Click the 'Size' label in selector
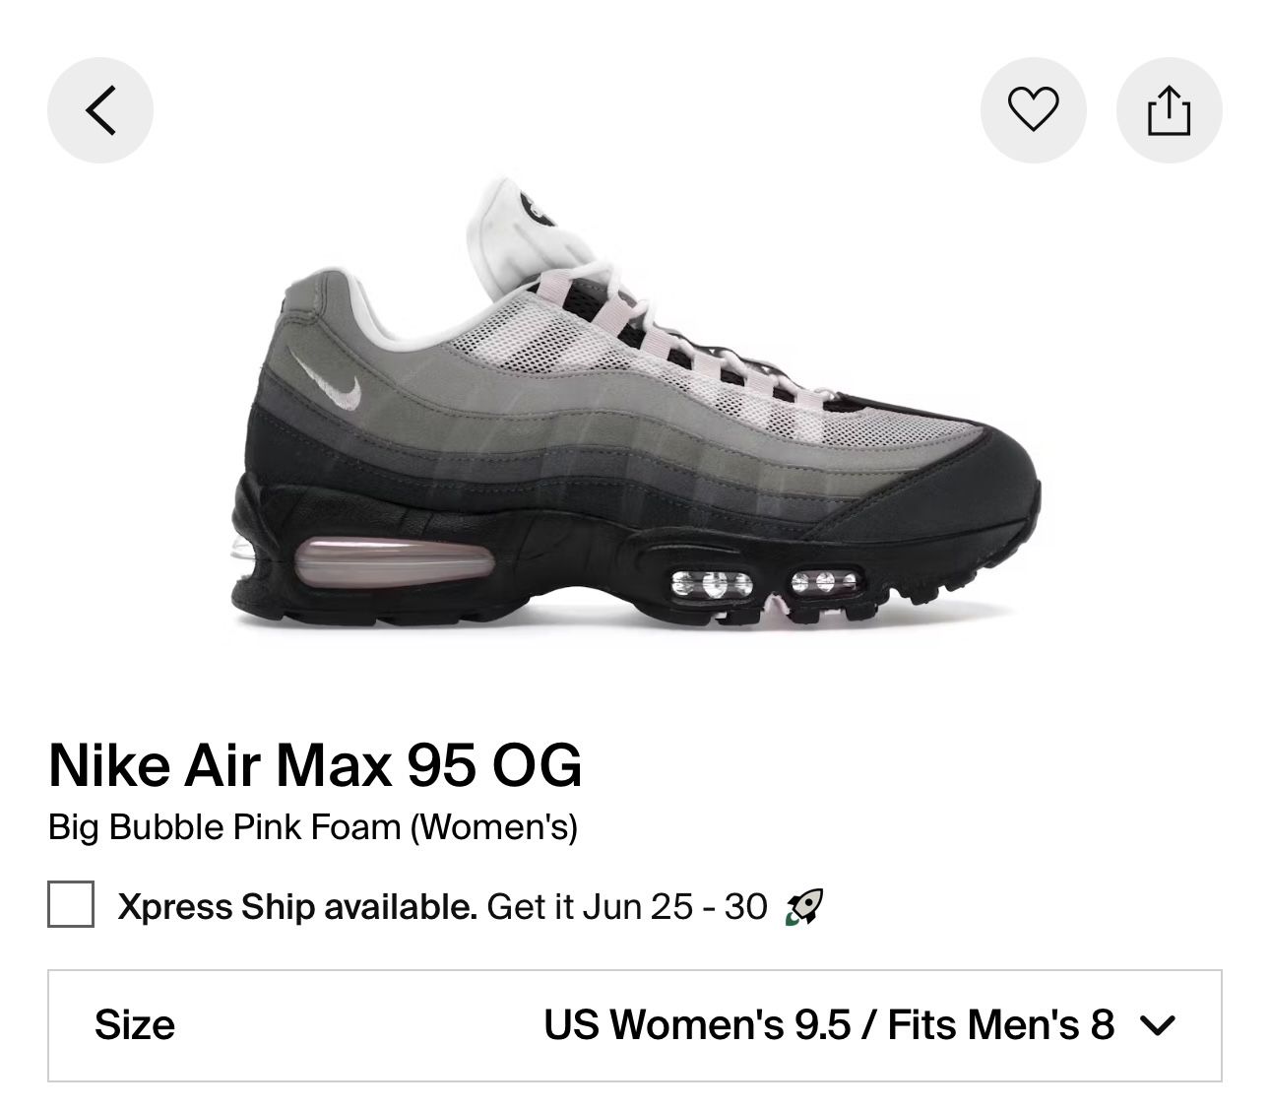 135,1025
